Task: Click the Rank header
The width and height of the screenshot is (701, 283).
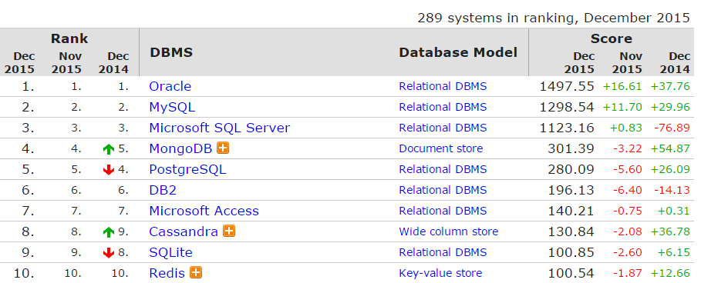Action: click(69, 38)
